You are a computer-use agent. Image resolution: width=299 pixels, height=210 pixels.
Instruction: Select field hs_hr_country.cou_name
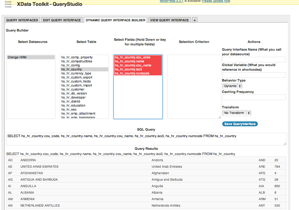point(138,65)
